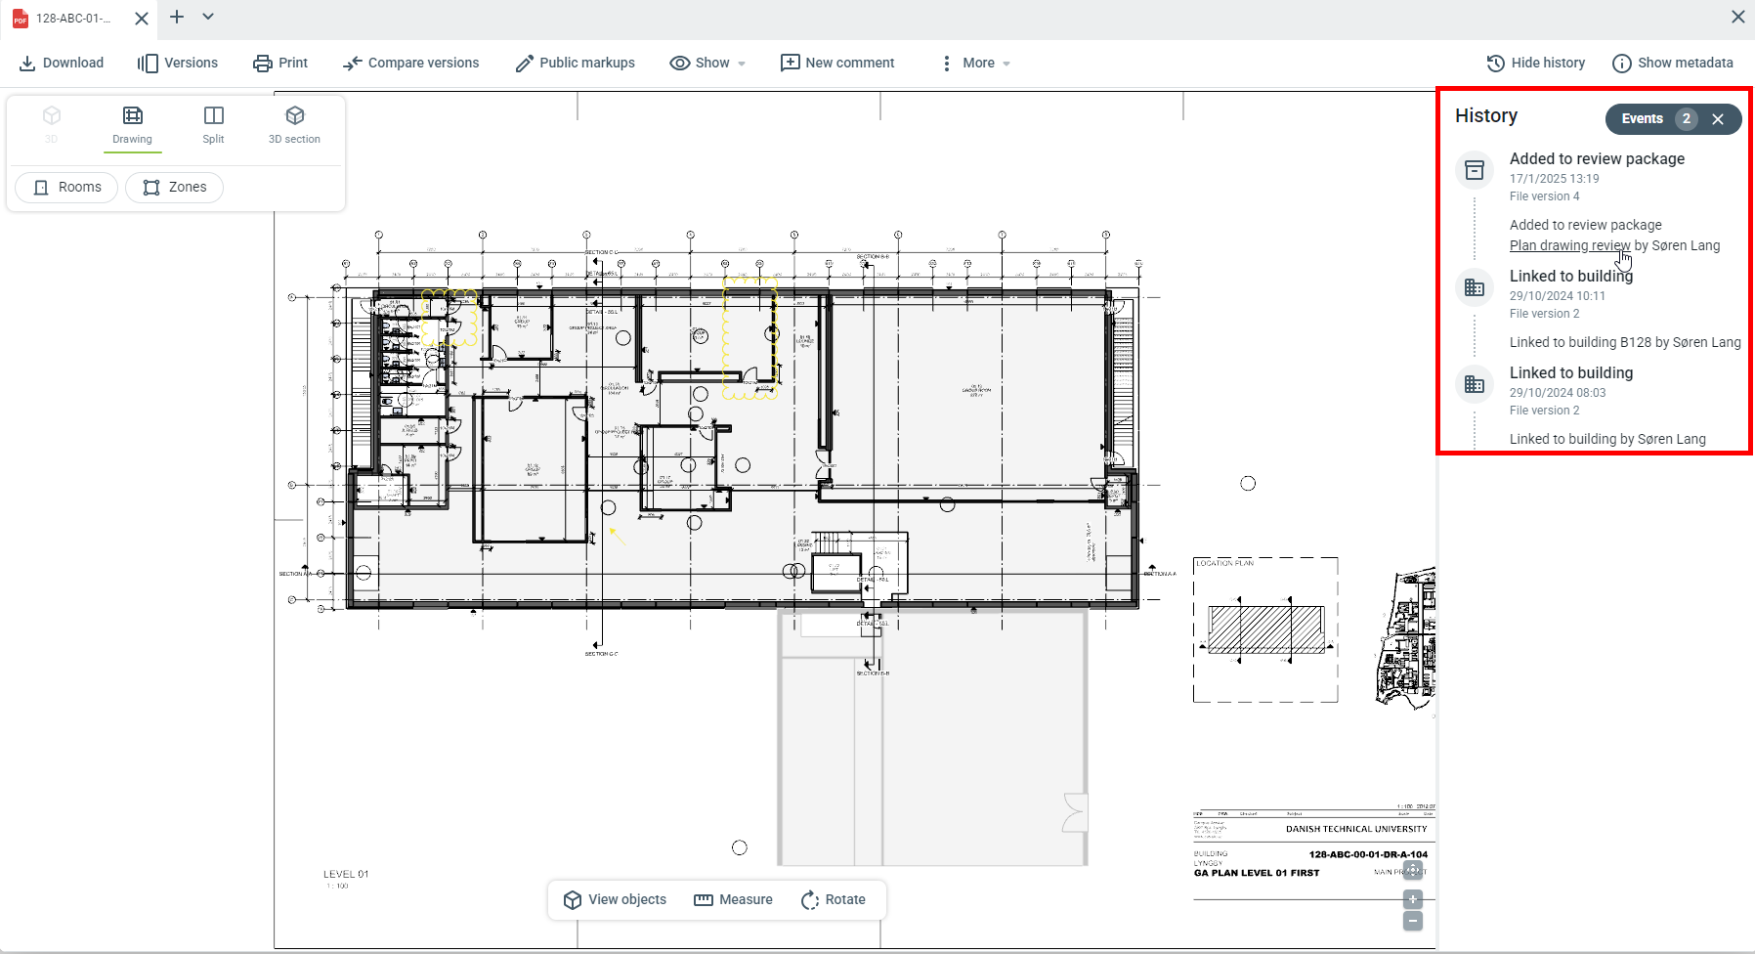Toggle Zones overlay
The width and height of the screenshot is (1755, 954).
[174, 188]
